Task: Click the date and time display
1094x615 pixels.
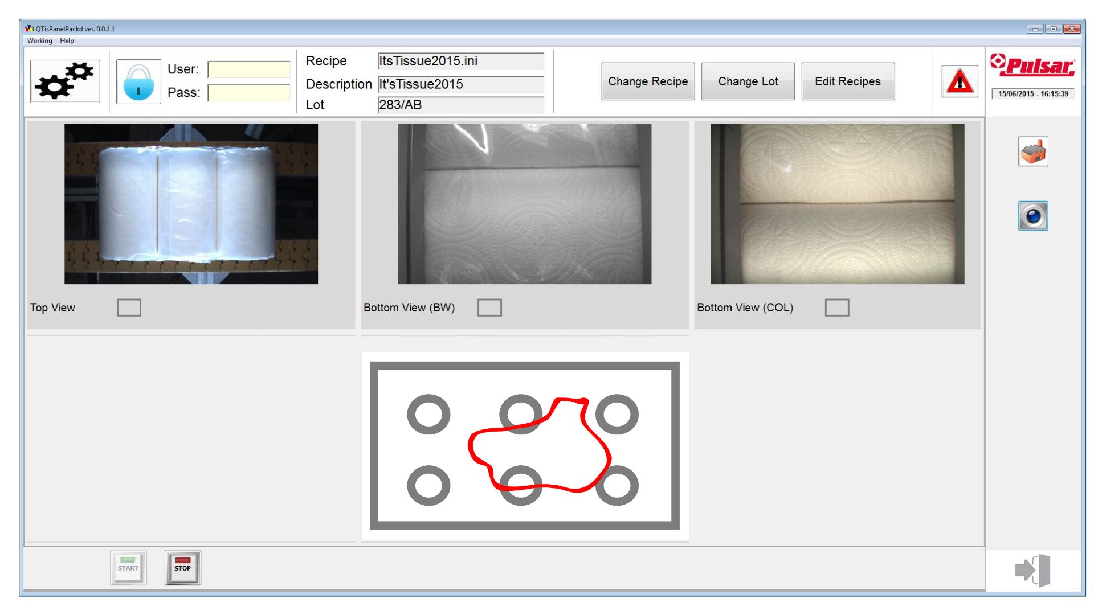Action: [x=1033, y=94]
